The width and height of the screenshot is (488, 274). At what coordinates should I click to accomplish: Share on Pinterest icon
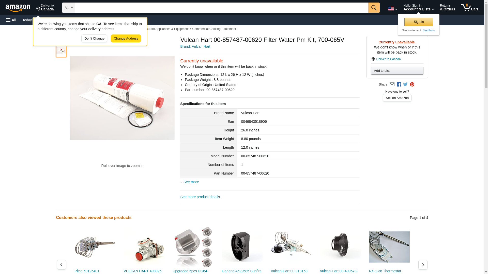point(412,84)
